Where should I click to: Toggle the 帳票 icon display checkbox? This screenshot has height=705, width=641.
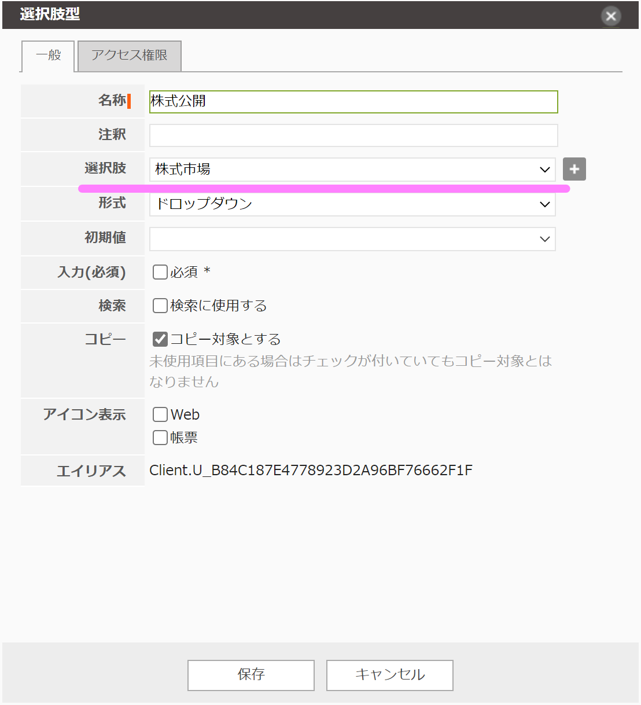(160, 438)
